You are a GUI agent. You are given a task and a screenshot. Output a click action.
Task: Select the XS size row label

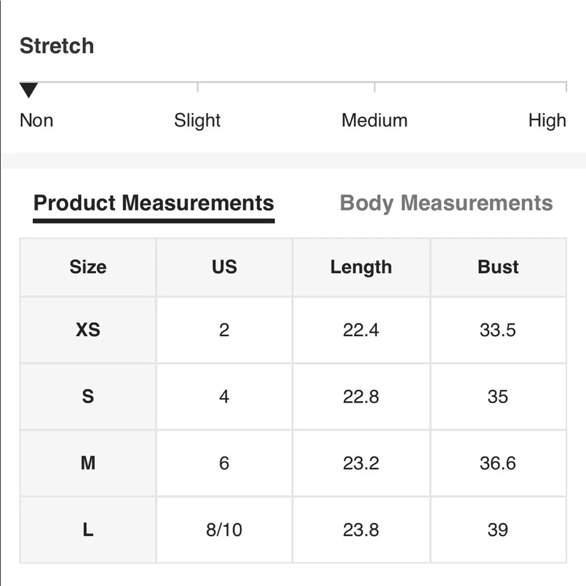(x=88, y=330)
